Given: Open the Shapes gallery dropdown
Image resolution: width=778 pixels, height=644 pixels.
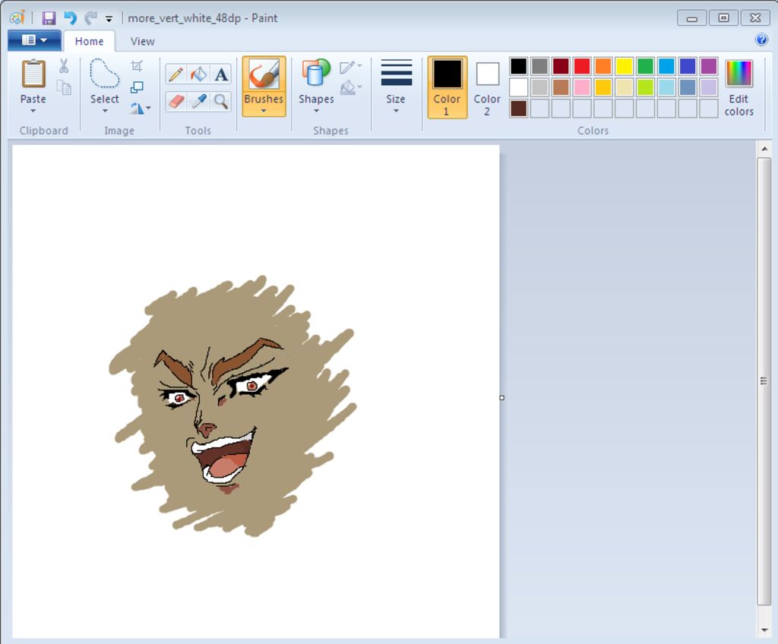Looking at the screenshot, I should pos(316,111).
